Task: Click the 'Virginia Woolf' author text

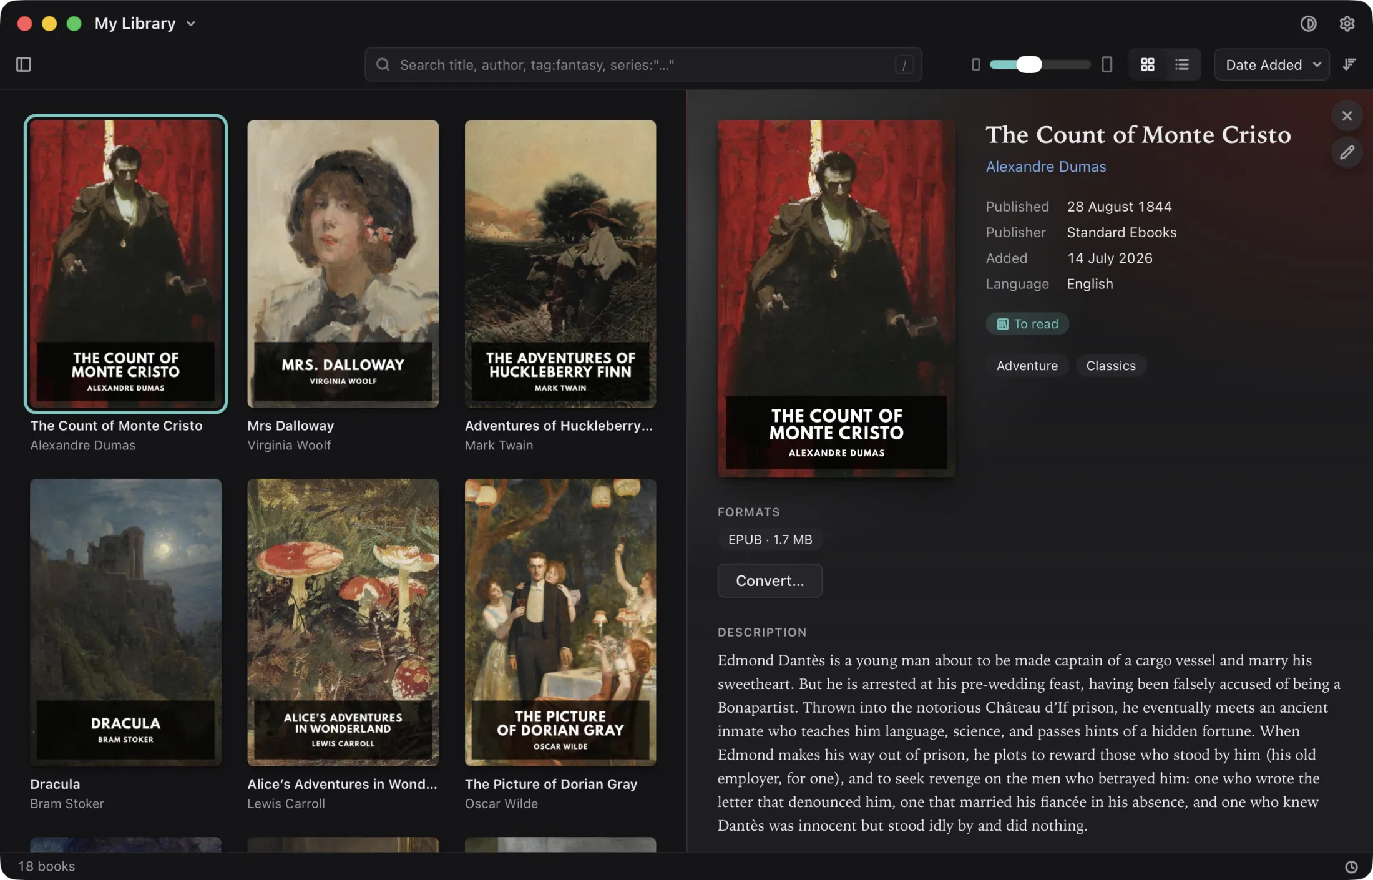Action: 288,445
